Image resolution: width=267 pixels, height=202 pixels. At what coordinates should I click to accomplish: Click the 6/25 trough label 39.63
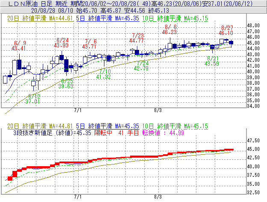(66, 86)
